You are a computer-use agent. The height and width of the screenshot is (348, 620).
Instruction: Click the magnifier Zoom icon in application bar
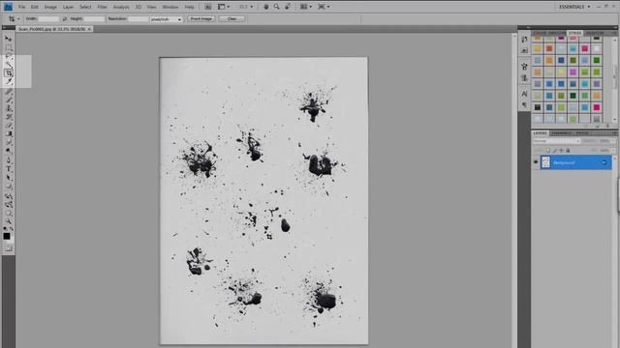point(277,7)
